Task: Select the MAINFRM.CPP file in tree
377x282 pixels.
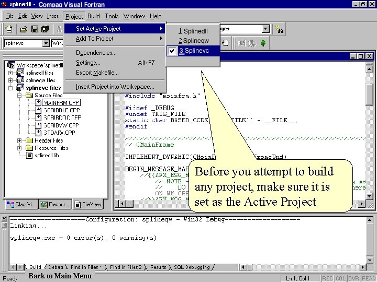Action: point(61,103)
